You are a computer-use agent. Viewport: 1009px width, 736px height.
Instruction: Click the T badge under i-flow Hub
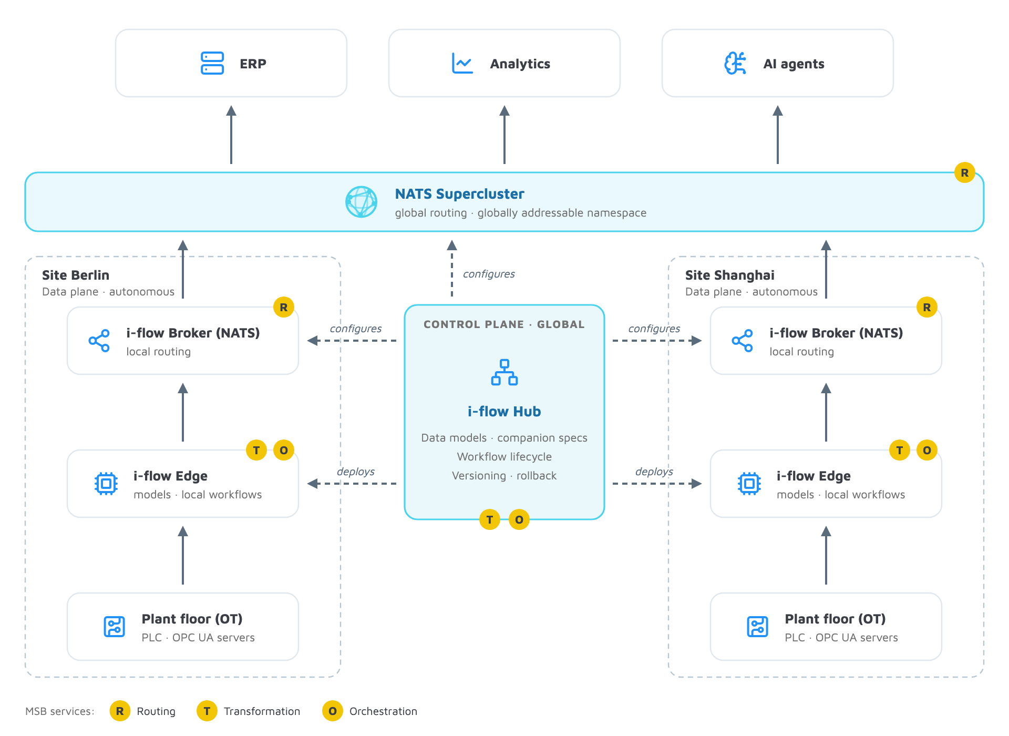click(x=490, y=519)
